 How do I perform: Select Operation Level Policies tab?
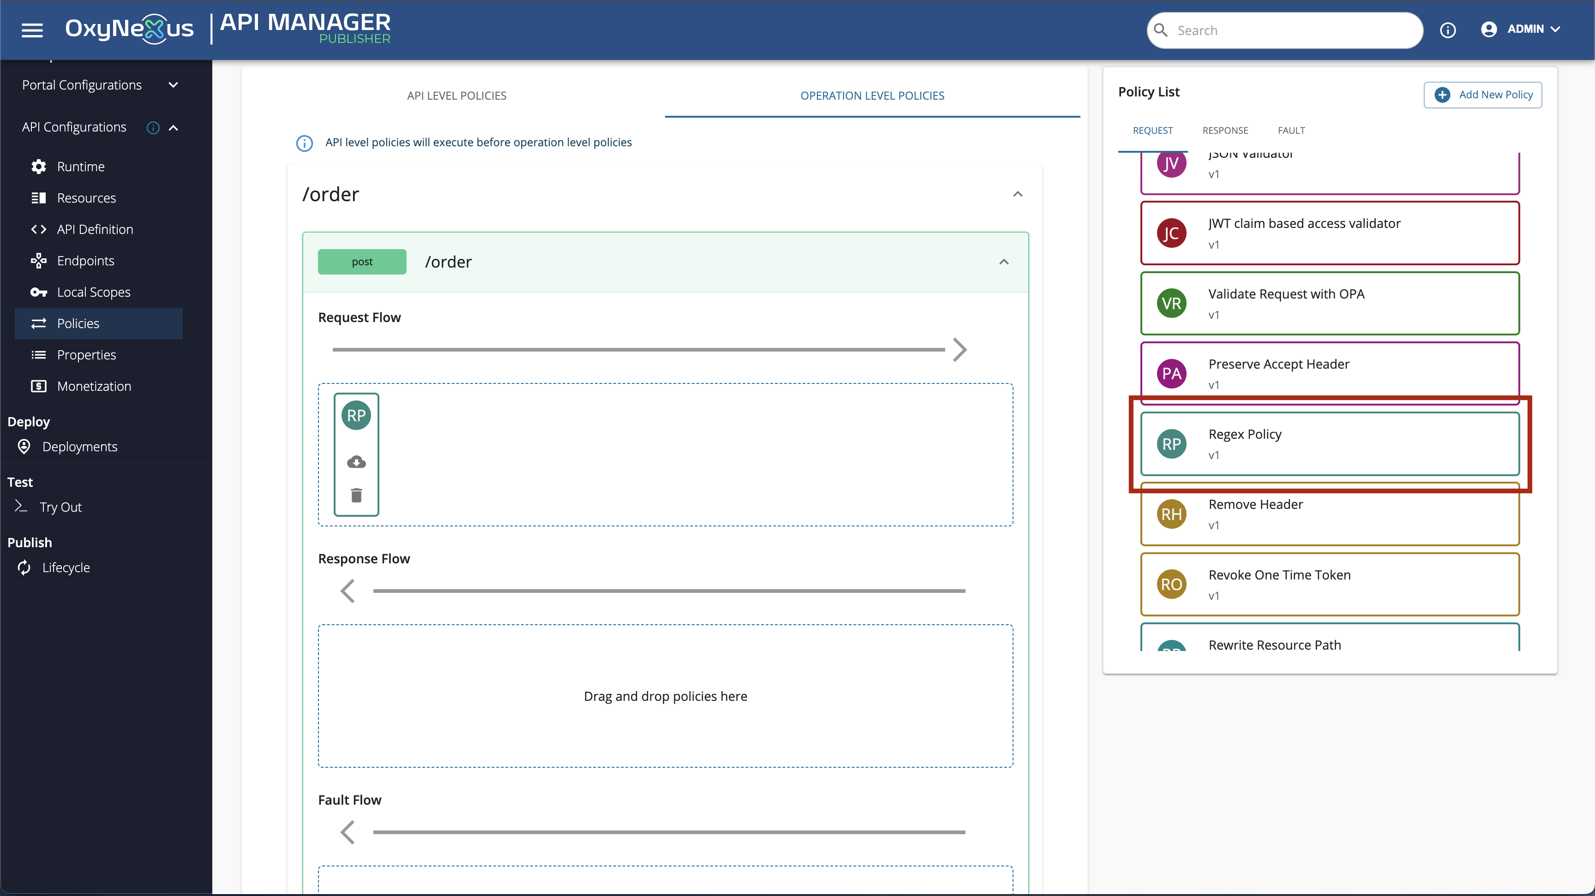[x=872, y=96]
